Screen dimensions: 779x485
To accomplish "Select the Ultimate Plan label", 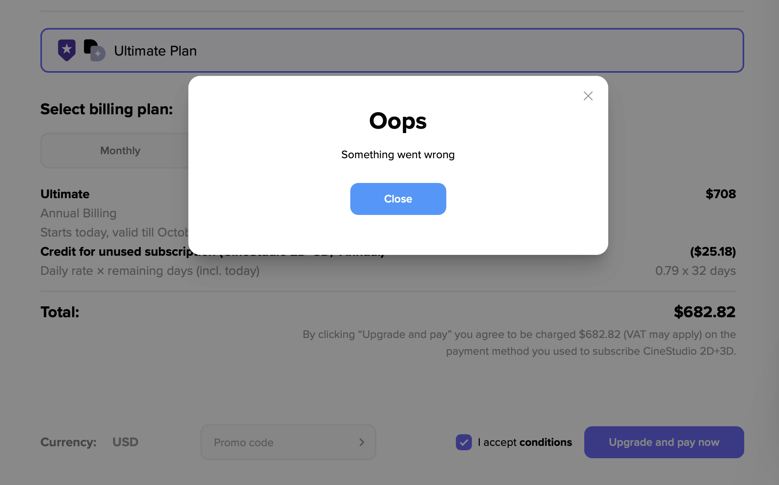I will pyautogui.click(x=155, y=51).
